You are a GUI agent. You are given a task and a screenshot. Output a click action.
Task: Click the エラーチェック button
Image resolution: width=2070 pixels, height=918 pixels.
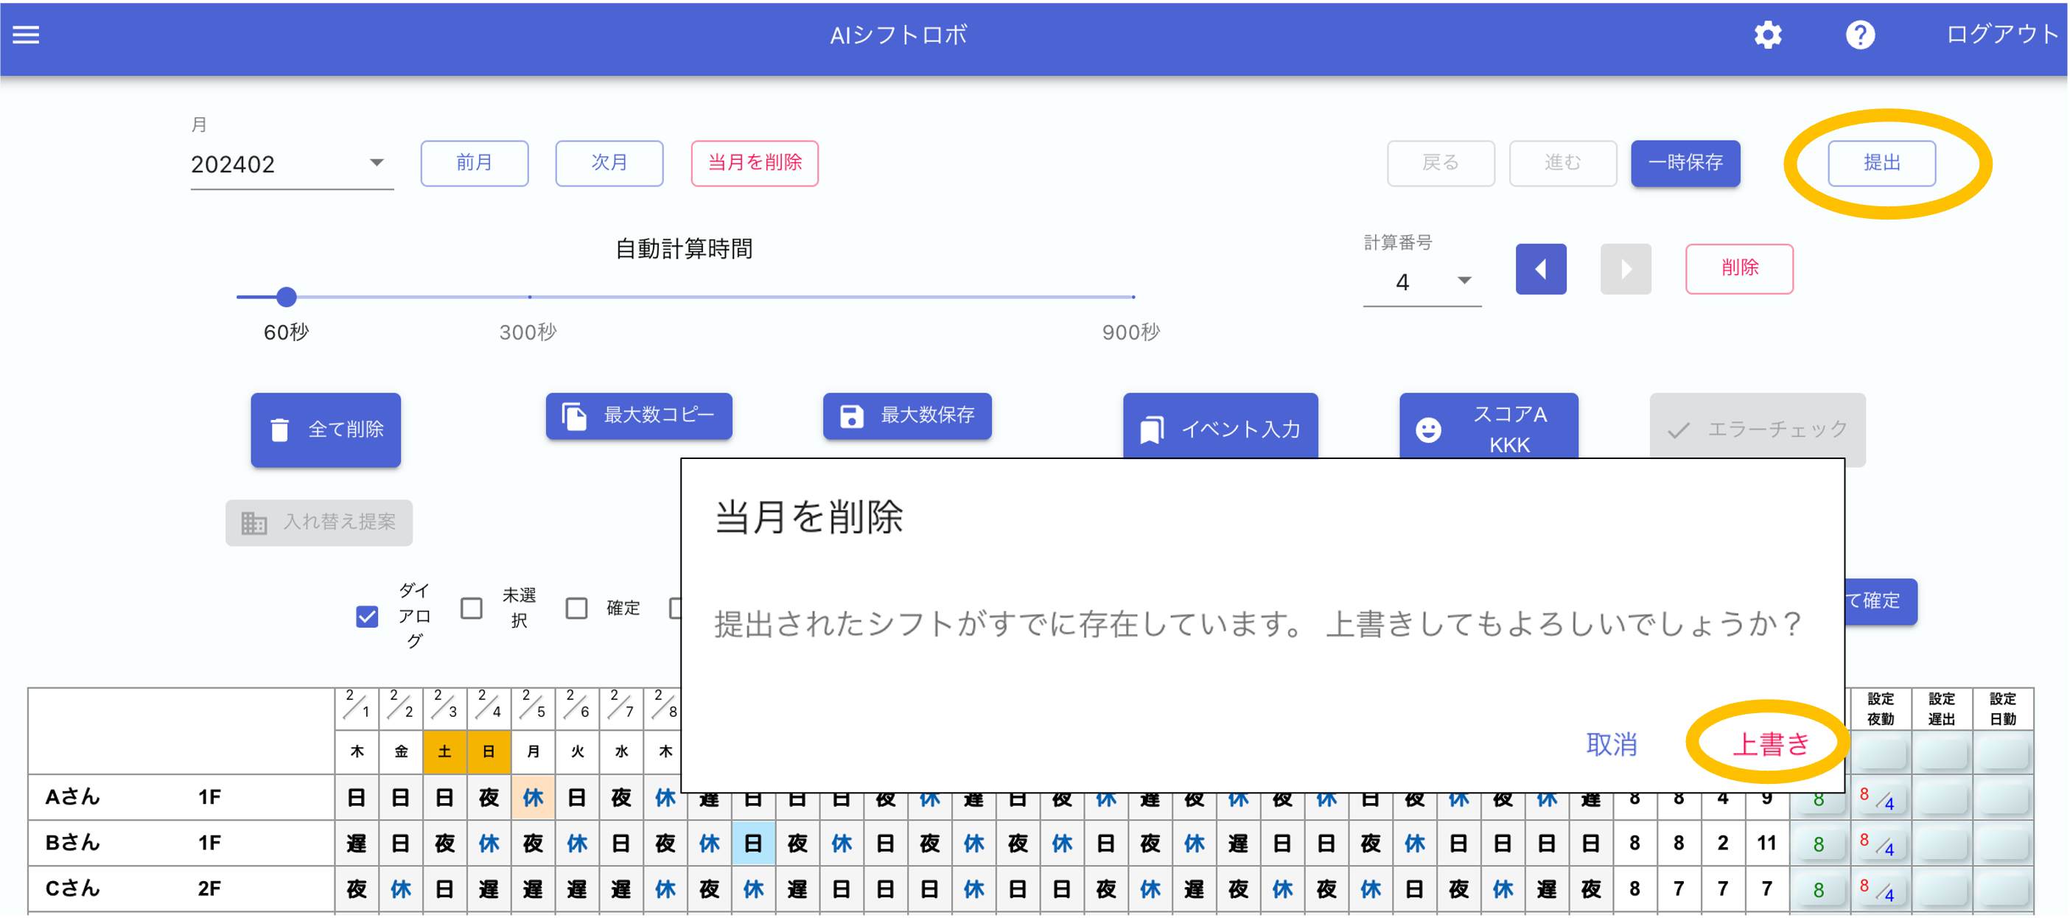[x=1758, y=430]
